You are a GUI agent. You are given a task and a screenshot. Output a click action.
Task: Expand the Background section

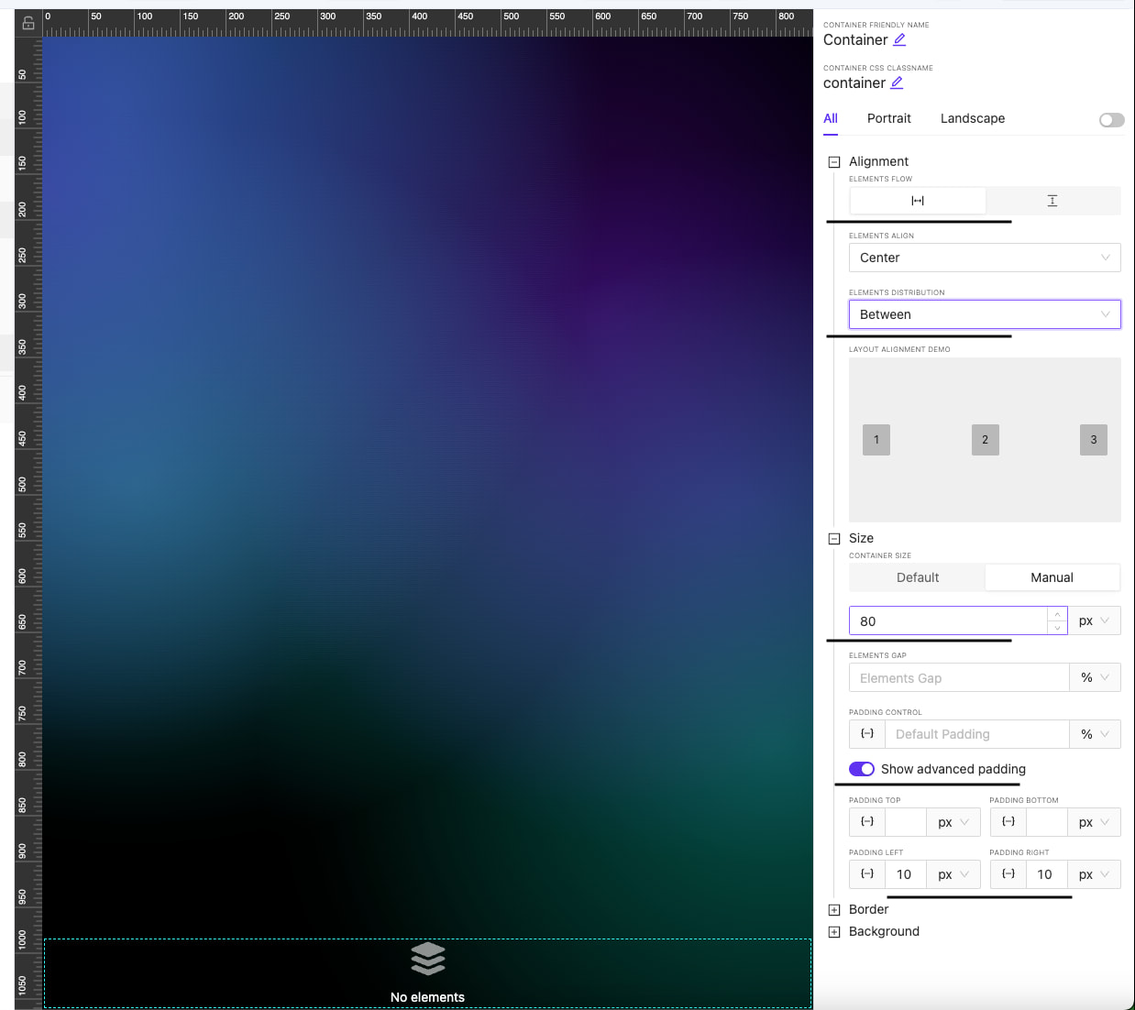click(x=834, y=932)
